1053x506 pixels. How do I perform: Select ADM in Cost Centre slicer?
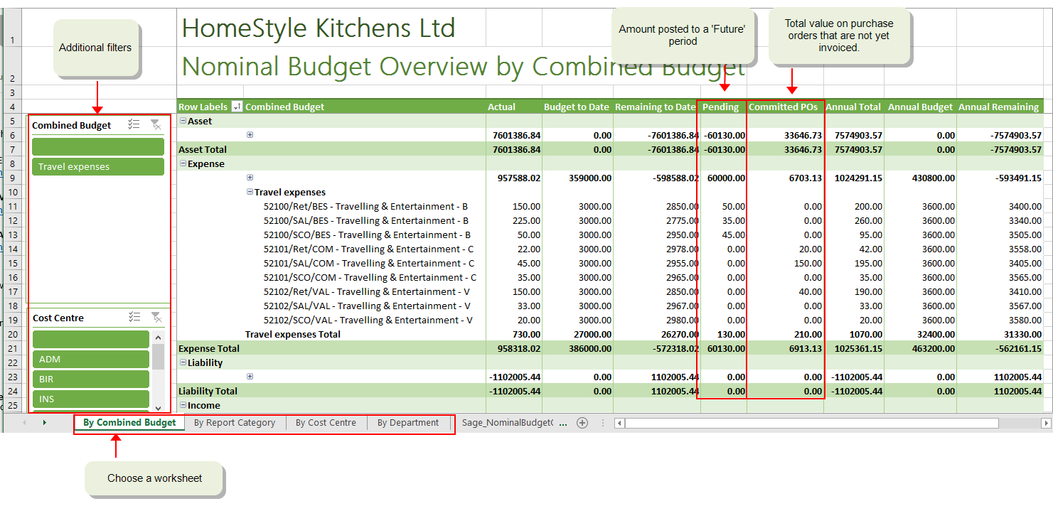click(91, 359)
